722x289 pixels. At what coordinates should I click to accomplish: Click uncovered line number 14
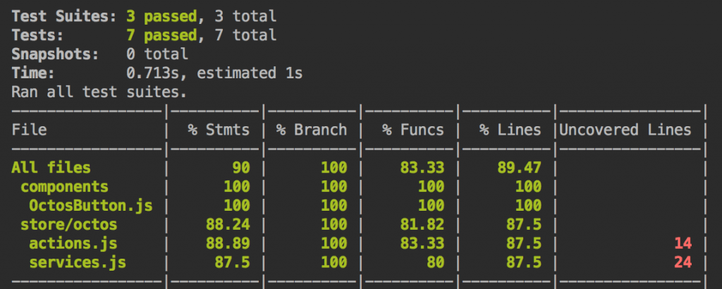682,243
